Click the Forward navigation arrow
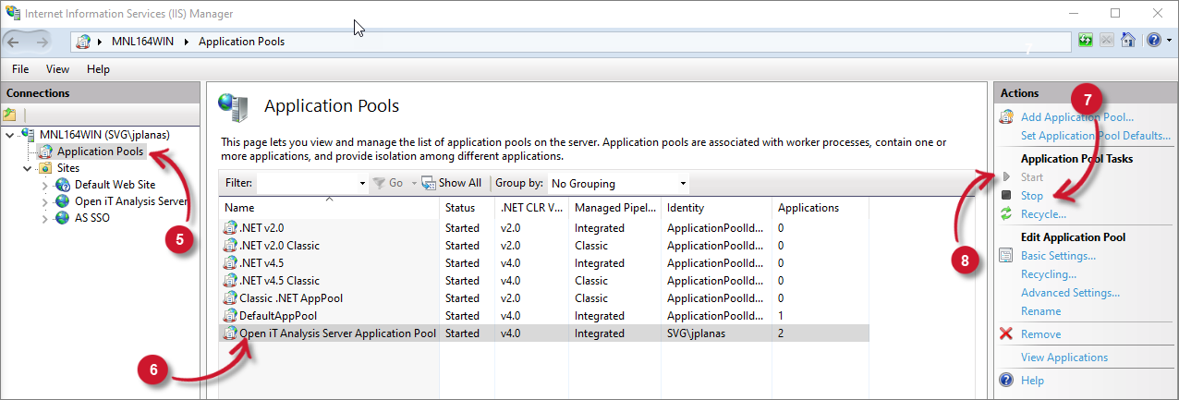The height and width of the screenshot is (400, 1179). [x=41, y=42]
